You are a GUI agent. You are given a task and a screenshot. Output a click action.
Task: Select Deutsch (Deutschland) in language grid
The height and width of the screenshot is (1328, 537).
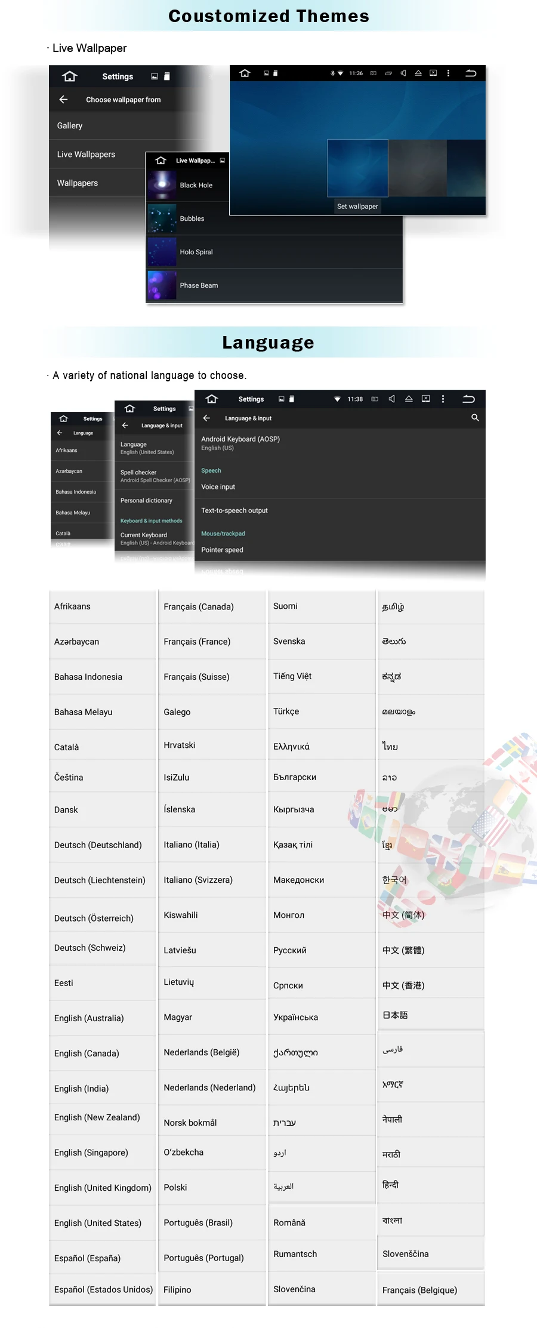click(x=103, y=845)
